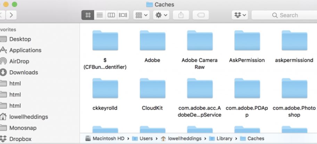This screenshot has height=144, width=317.
Task: Open the item arrangement dropdown
Action: 141,15
